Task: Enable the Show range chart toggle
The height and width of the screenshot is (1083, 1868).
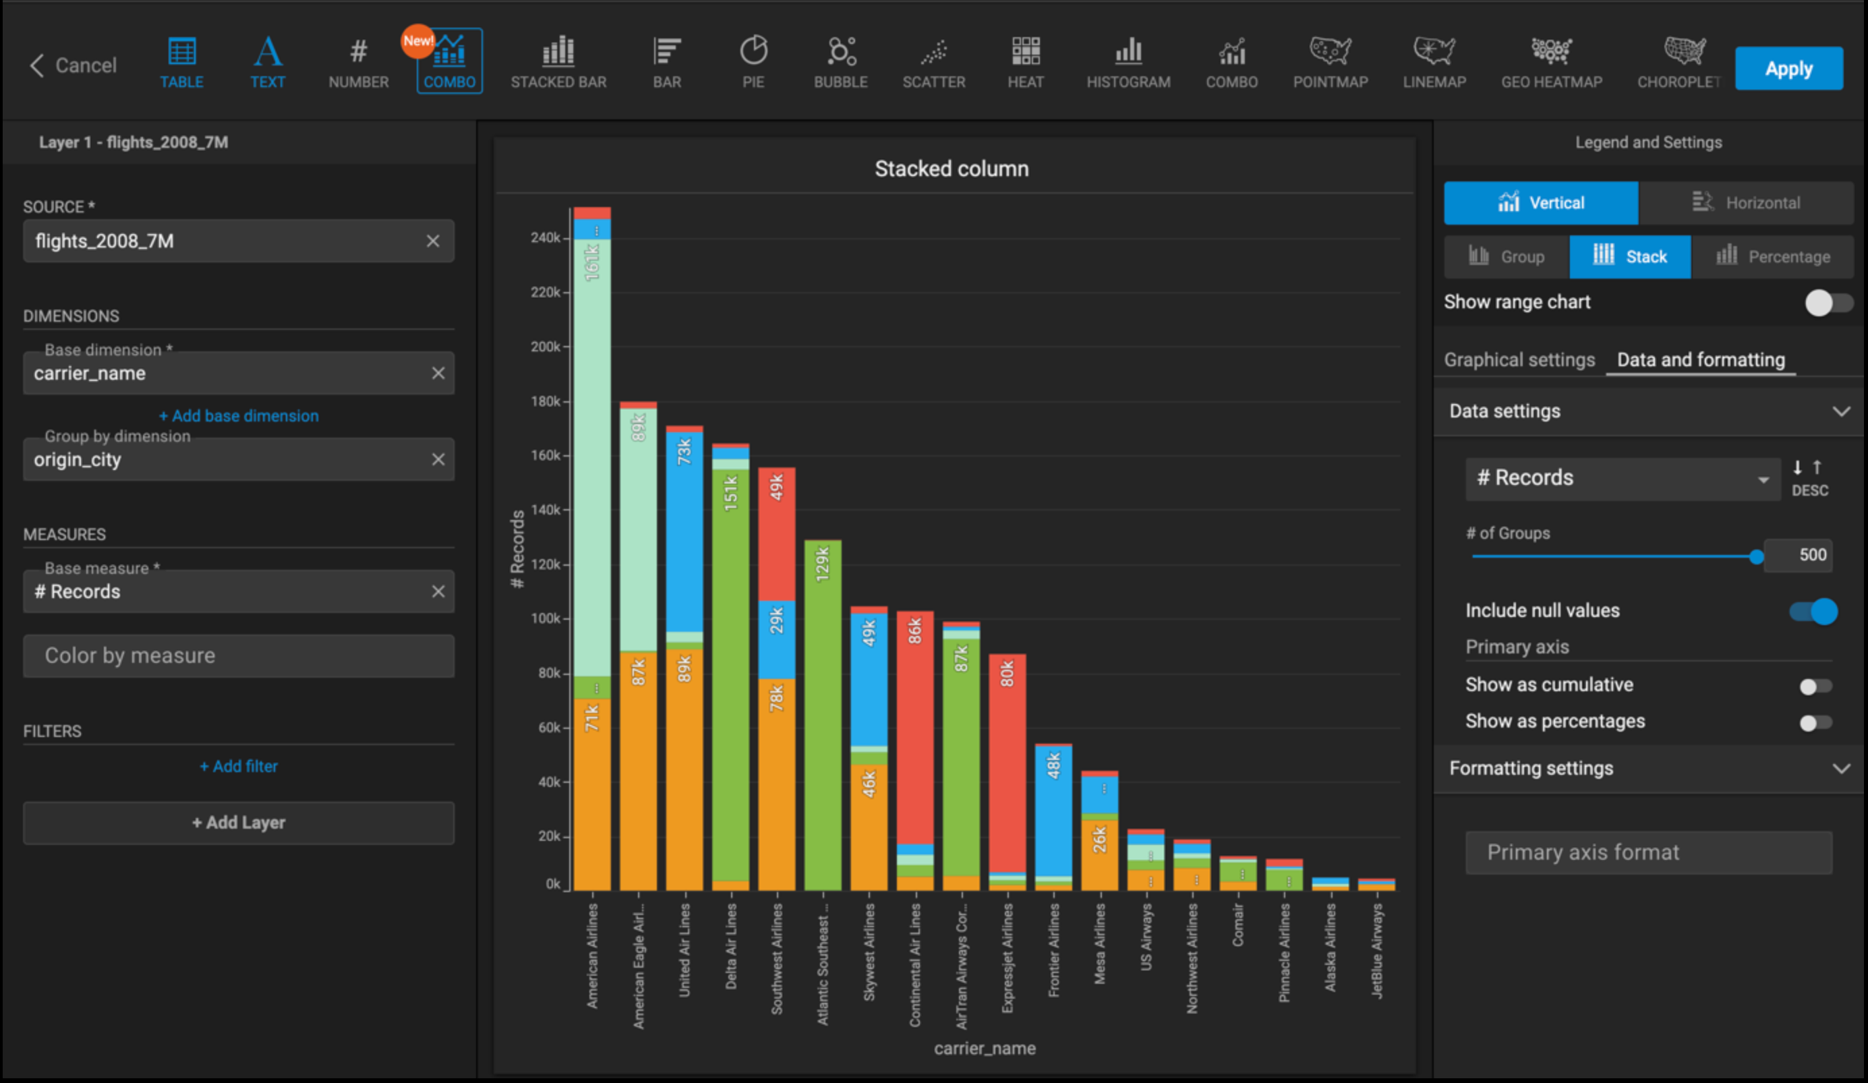Action: pos(1828,302)
